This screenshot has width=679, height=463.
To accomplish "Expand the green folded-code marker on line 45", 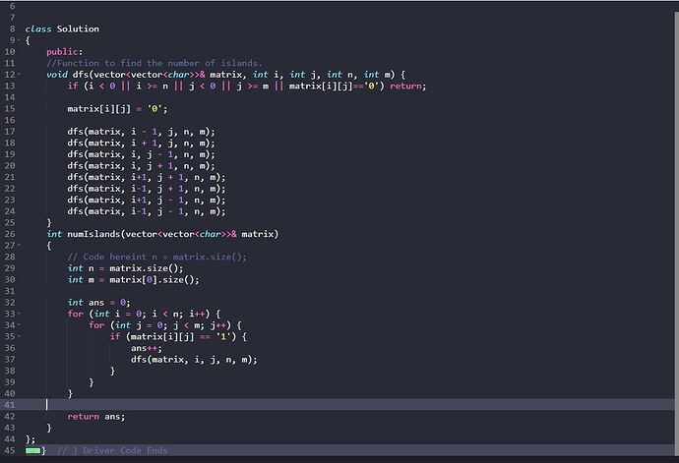I will [32, 450].
